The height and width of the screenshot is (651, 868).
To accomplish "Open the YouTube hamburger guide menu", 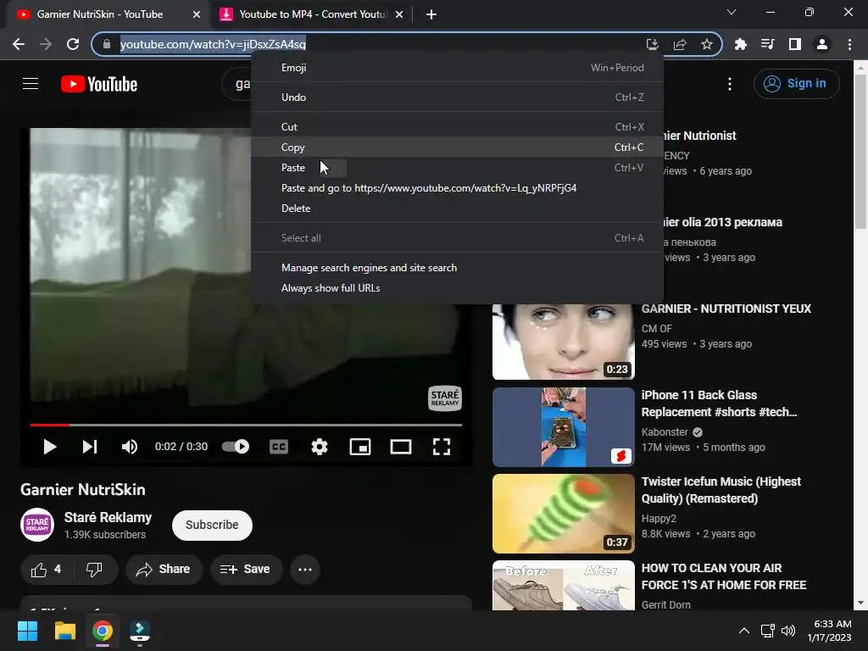I will (x=31, y=84).
